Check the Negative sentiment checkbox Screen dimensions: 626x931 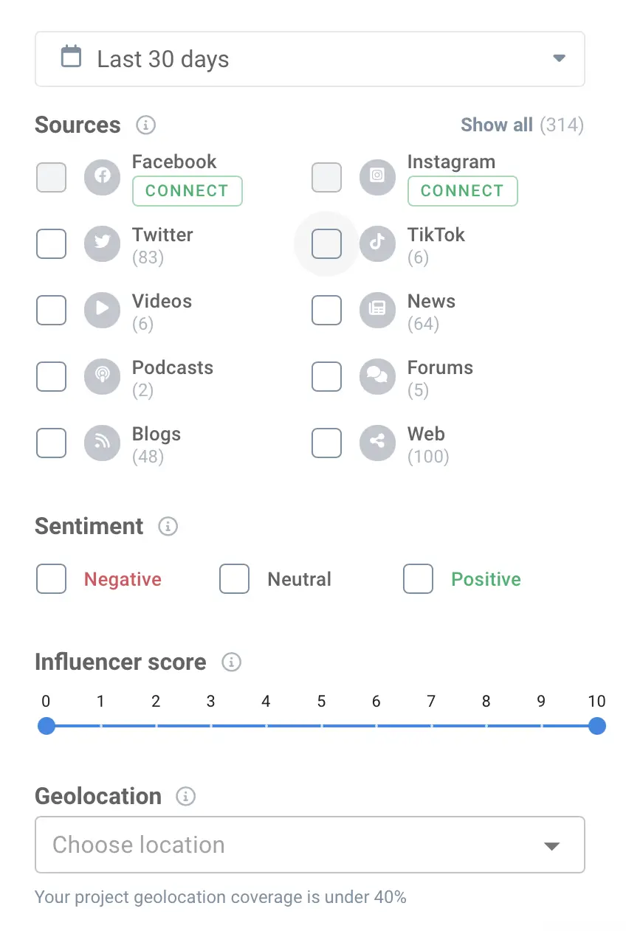coord(51,579)
